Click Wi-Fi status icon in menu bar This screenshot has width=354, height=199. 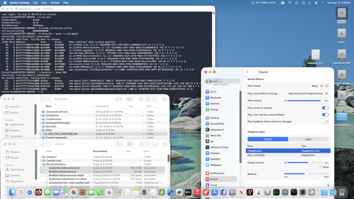coord(290,3)
